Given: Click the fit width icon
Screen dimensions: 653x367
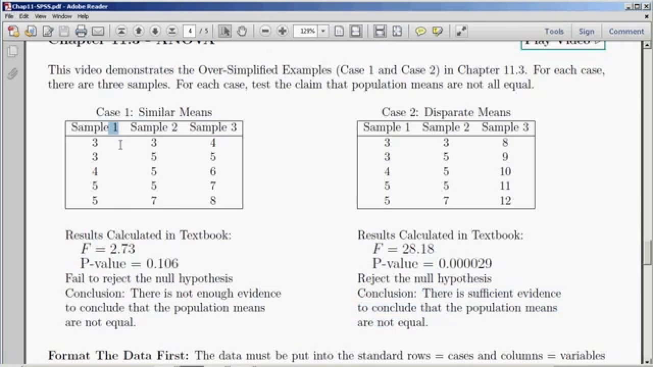Looking at the screenshot, I should pos(380,31).
